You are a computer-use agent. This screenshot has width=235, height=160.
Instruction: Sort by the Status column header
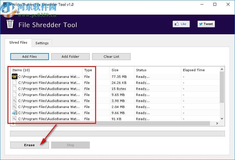pyautogui.click(x=158, y=70)
